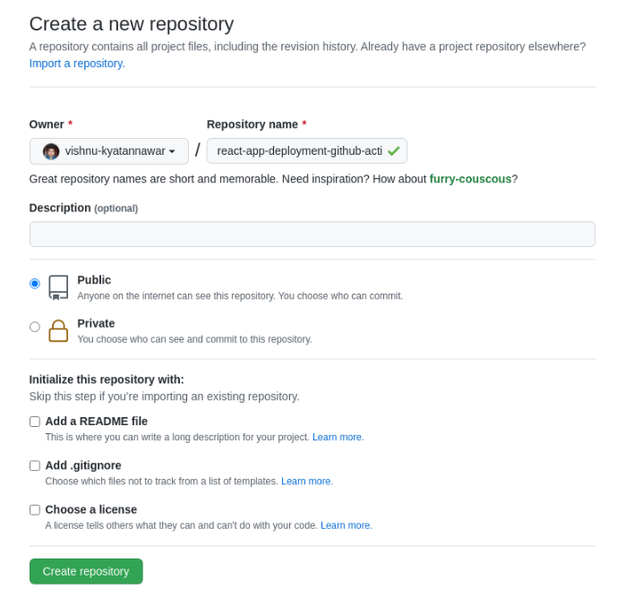Use the furry-couscous name suggestion
625x597 pixels.
coord(470,179)
